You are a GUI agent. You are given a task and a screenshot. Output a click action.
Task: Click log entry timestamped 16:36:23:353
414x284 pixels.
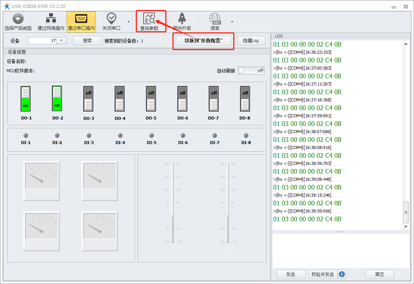pyautogui.click(x=302, y=52)
